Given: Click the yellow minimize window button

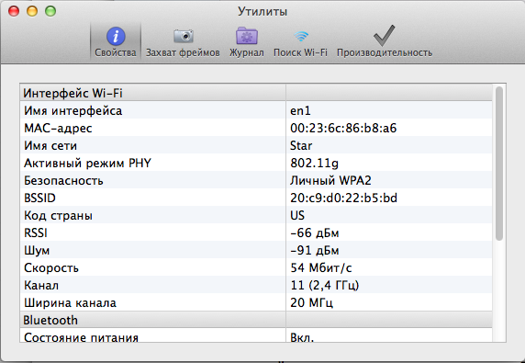Looking at the screenshot, I should (x=32, y=11).
